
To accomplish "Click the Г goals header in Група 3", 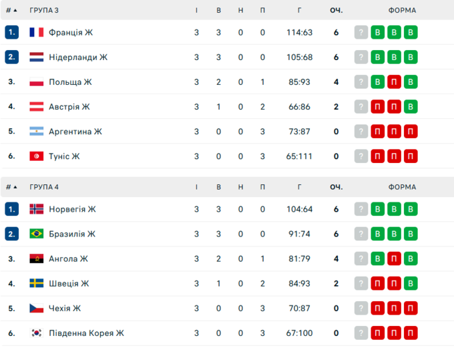I will [300, 10].
